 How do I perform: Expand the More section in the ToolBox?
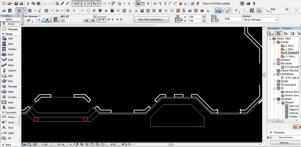coord(3,145)
